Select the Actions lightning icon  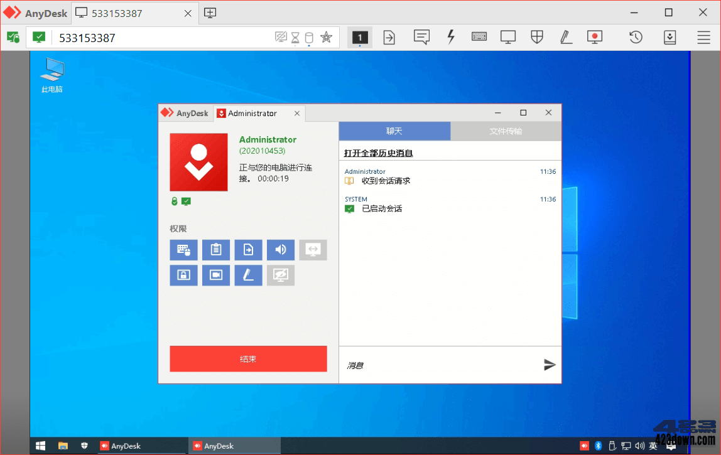450,37
